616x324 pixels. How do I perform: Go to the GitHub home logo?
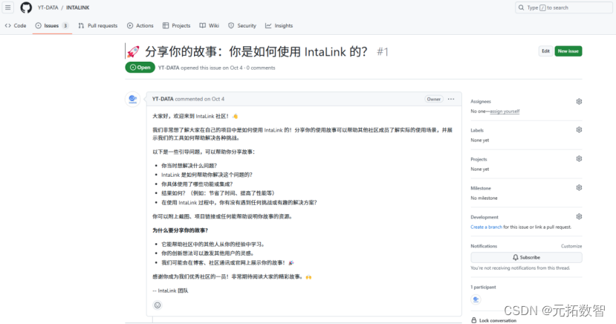coord(26,7)
